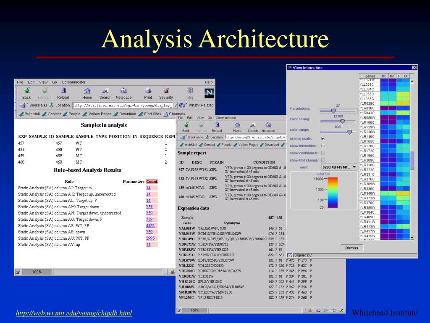Viewport: 430px width, 323px height.
Task: Open the File menu in the Samples in analysis window
Action: coord(20,82)
